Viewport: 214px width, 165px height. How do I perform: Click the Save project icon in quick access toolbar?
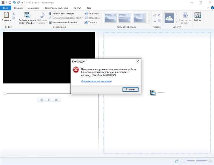[10, 3]
